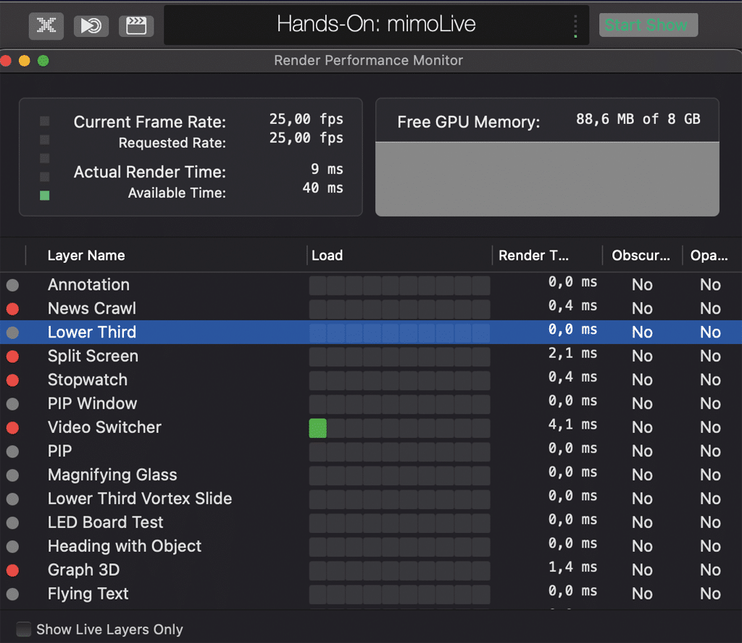Select the Magnifying Glass layer row
The image size is (742, 643).
[112, 475]
